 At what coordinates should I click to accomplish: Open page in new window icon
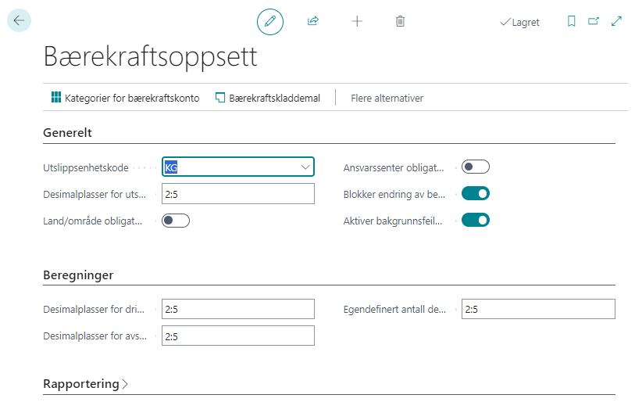[594, 21]
